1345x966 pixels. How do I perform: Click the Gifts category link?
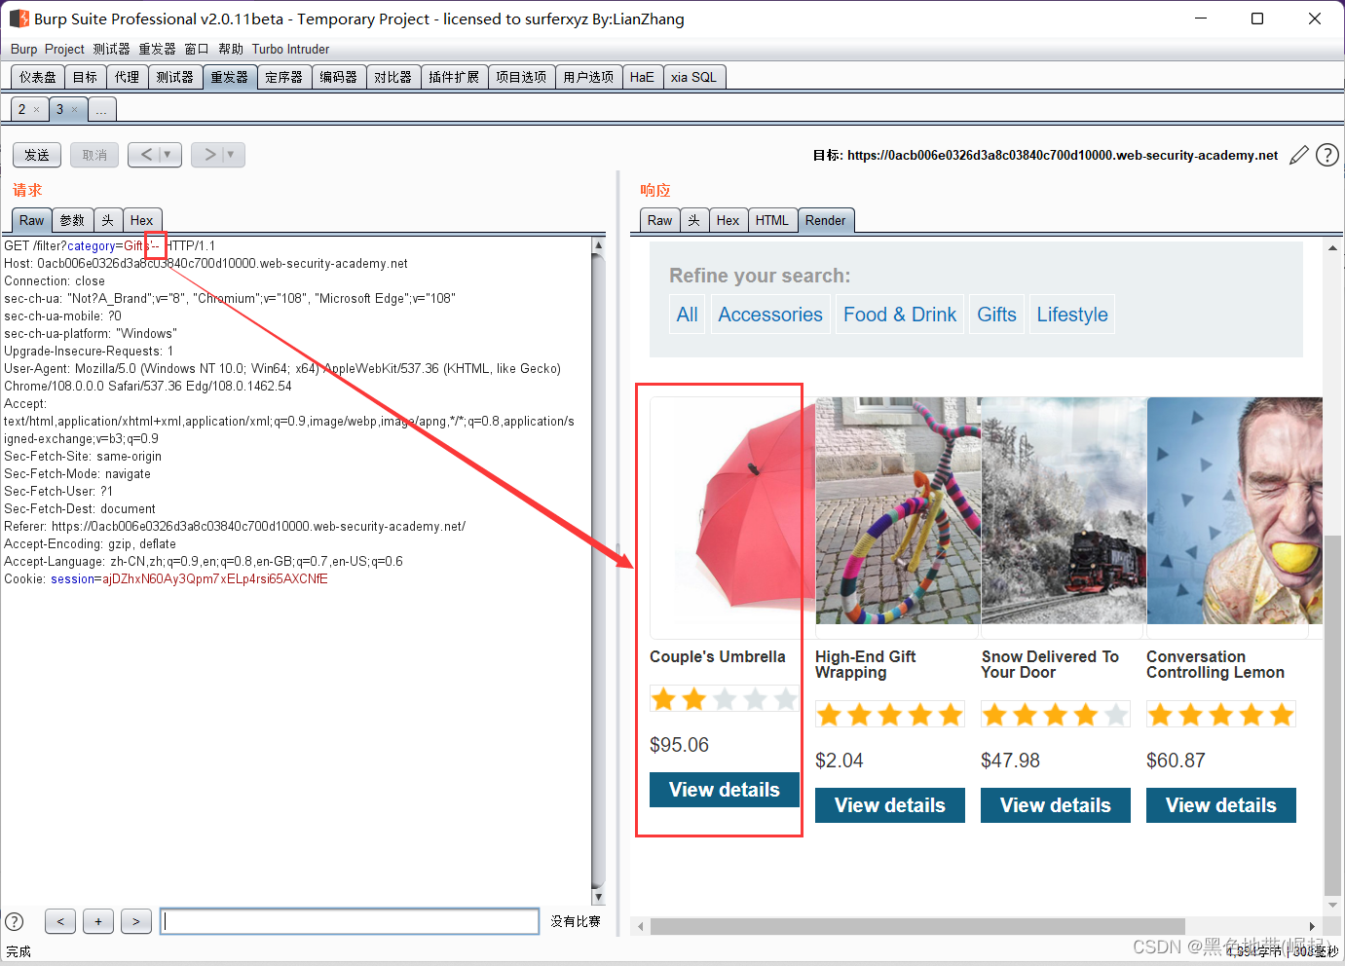click(x=997, y=315)
